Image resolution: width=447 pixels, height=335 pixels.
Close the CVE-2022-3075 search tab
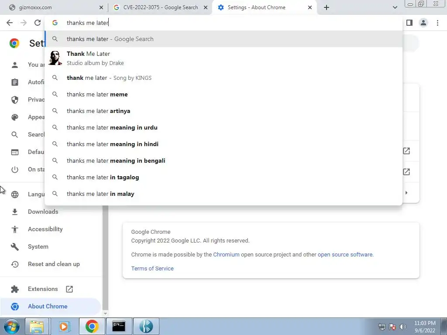[206, 7]
